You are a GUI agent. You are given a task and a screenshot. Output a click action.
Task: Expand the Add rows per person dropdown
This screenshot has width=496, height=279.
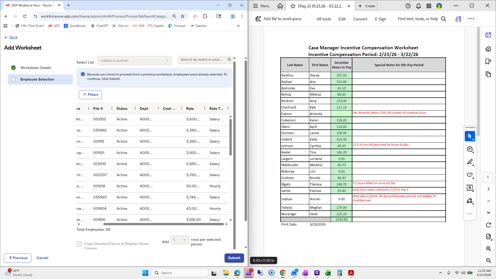(x=180, y=240)
